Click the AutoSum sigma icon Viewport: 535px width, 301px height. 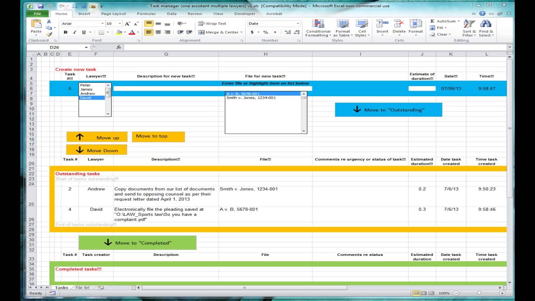point(433,21)
